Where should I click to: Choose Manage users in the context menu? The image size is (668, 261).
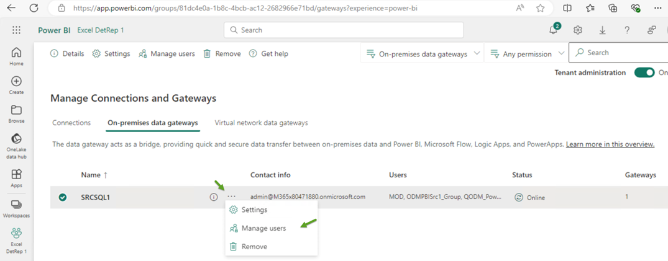coord(272,228)
